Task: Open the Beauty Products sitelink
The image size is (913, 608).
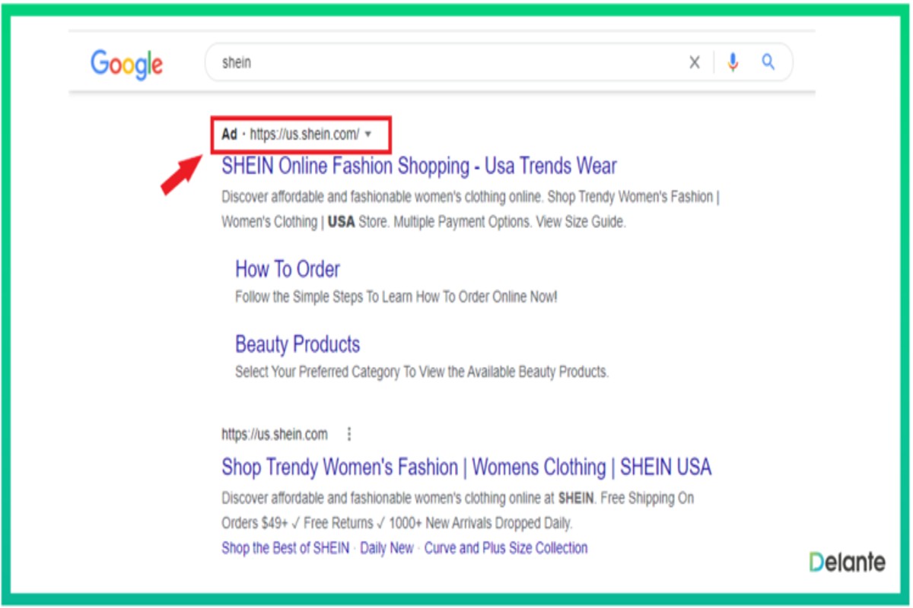Action: coord(297,344)
